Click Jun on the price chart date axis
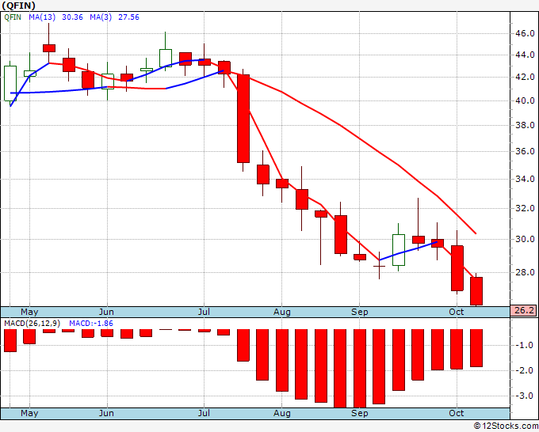This screenshot has width=539, height=432. pos(106,312)
